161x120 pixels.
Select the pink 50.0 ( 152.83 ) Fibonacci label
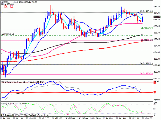[x=146, y=73]
